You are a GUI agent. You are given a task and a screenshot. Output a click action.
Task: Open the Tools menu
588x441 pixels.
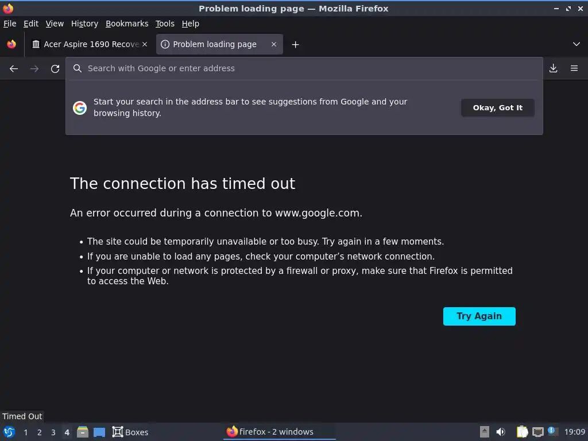(x=165, y=24)
